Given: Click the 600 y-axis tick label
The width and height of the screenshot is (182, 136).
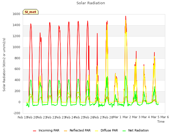Looking at the screenshot, I should pyautogui.click(x=17, y=69).
